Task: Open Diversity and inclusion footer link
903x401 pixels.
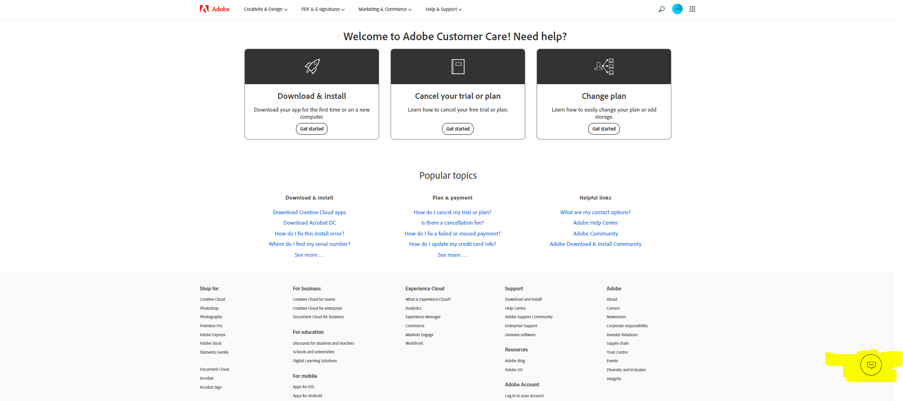Action: tap(626, 370)
